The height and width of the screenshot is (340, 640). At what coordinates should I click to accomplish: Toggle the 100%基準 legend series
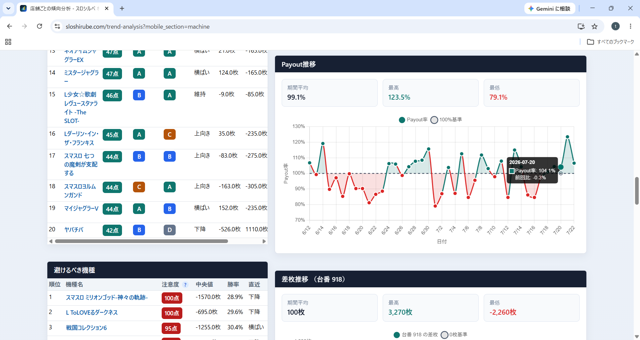click(x=446, y=120)
